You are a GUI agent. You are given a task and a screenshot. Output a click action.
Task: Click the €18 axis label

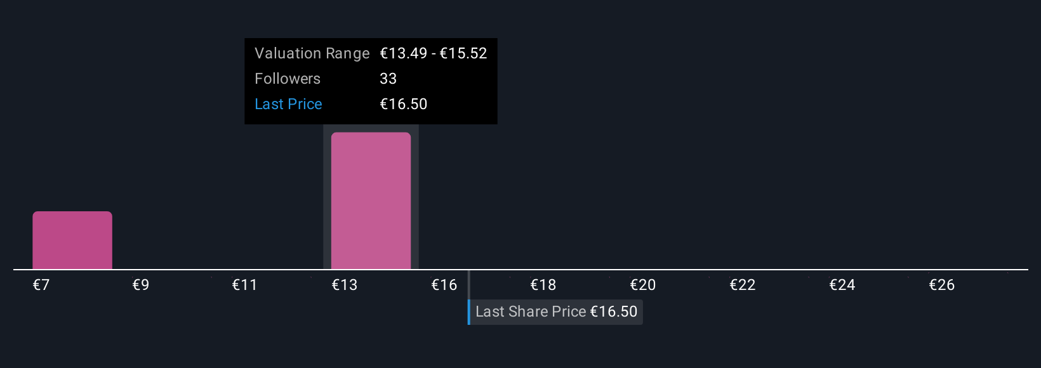(x=543, y=285)
